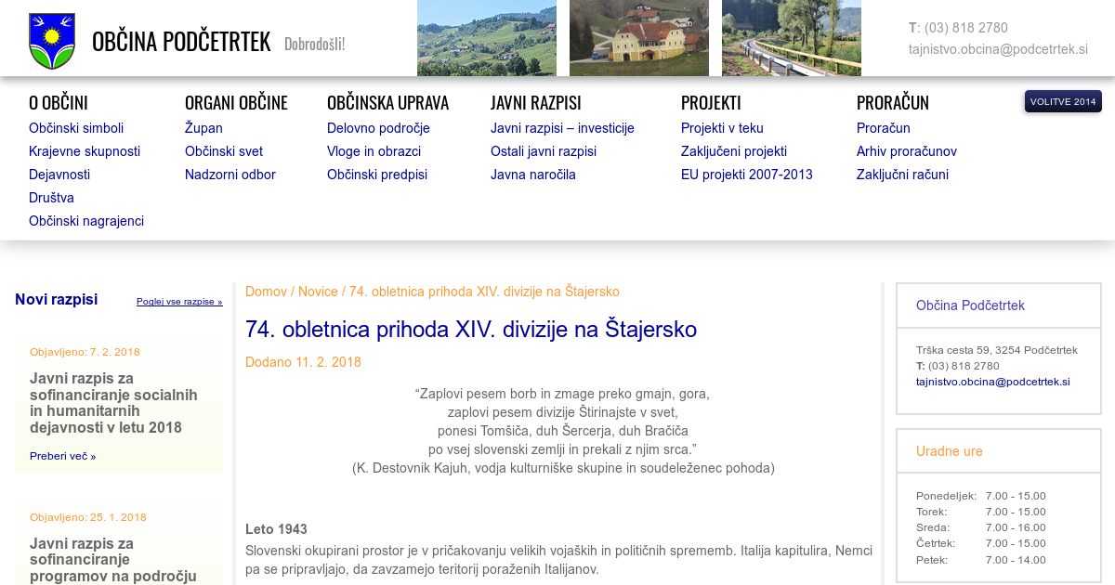Select Župan under Organi občine
The image size is (1115, 585).
203,128
